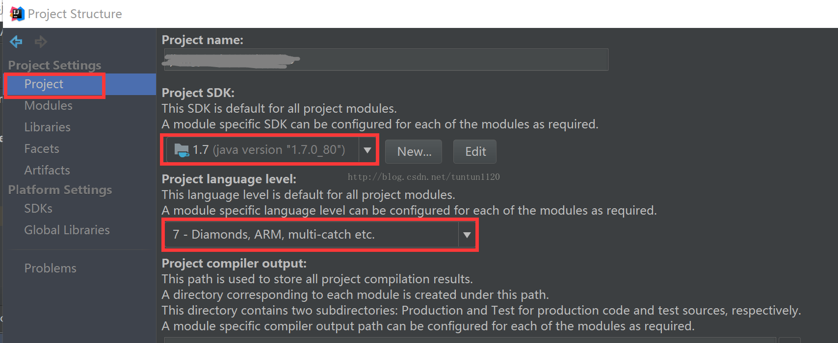Click the blue back arrow icon
This screenshot has width=838, height=343.
16,42
